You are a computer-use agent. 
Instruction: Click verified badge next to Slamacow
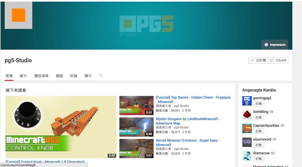point(273,153)
